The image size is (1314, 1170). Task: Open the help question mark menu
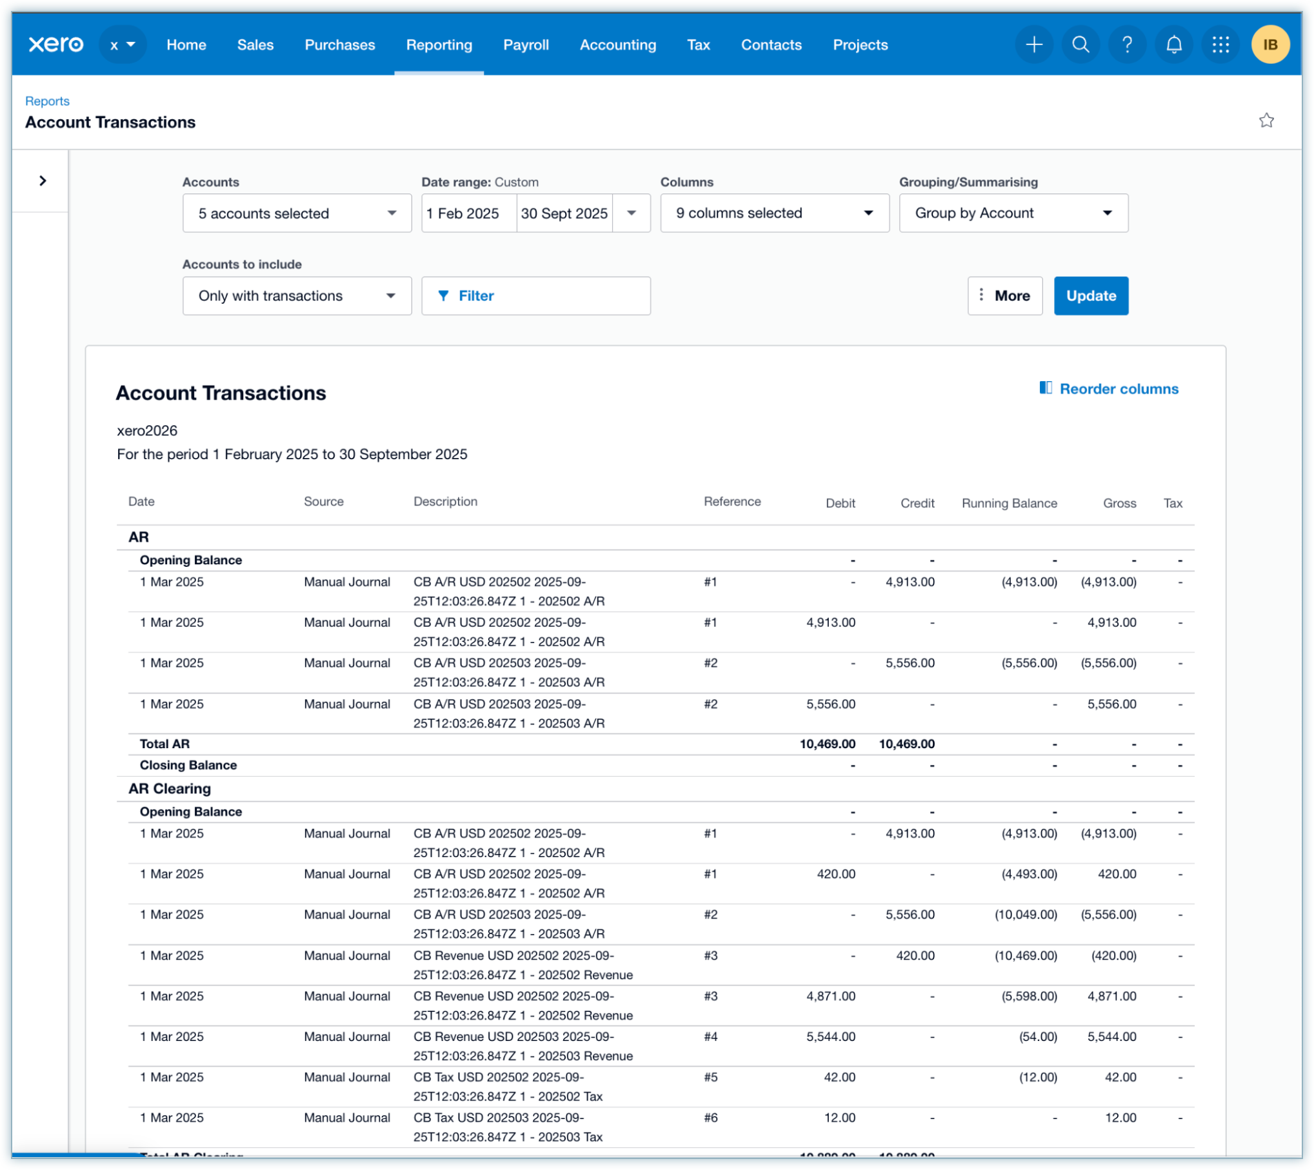tap(1127, 45)
